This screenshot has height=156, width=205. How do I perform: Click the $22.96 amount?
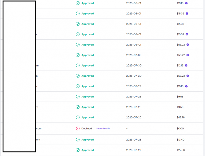click(180, 150)
